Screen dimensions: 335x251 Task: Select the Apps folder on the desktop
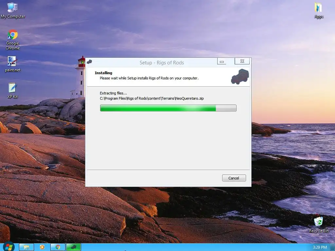click(x=319, y=10)
